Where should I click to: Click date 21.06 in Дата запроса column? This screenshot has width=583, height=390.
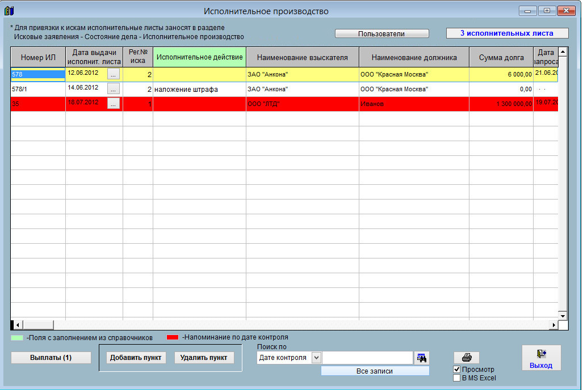click(x=546, y=74)
